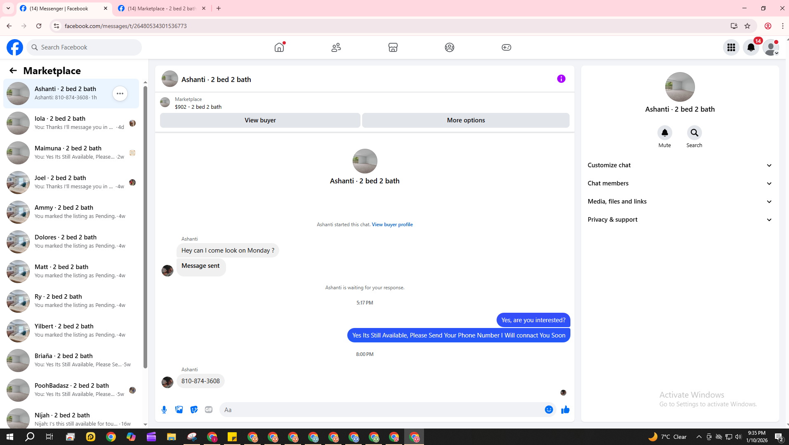Attach a photo file to message

179,410
